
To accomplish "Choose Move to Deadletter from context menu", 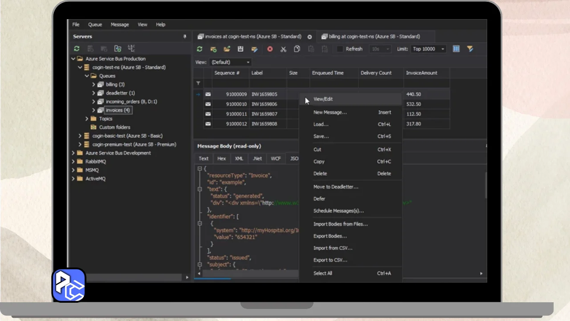I will click(335, 187).
